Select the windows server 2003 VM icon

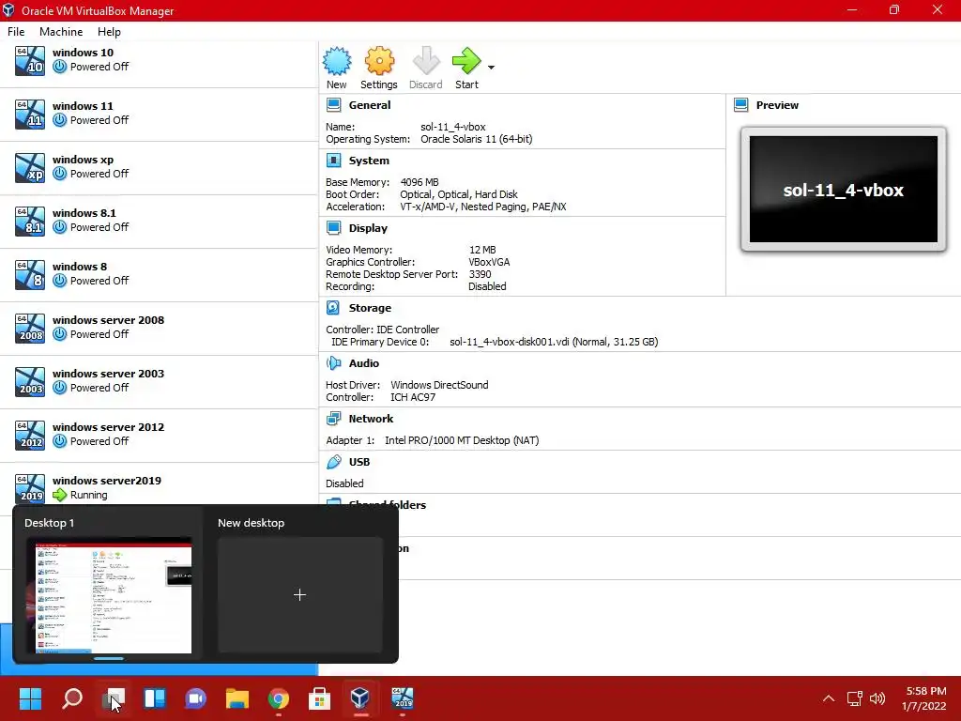click(29, 381)
